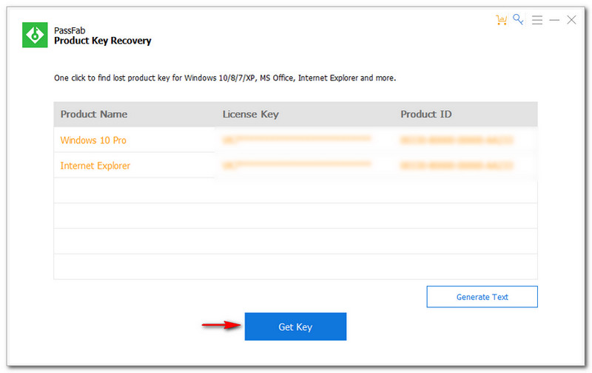Click the orange shopping cart purchase icon

coord(502,20)
